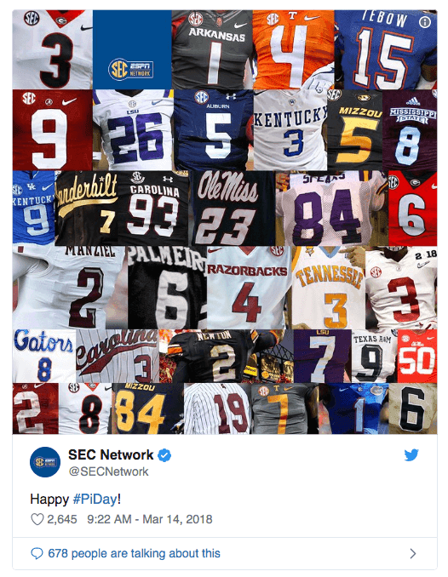Expand the conversation with the right chevron

(x=413, y=553)
